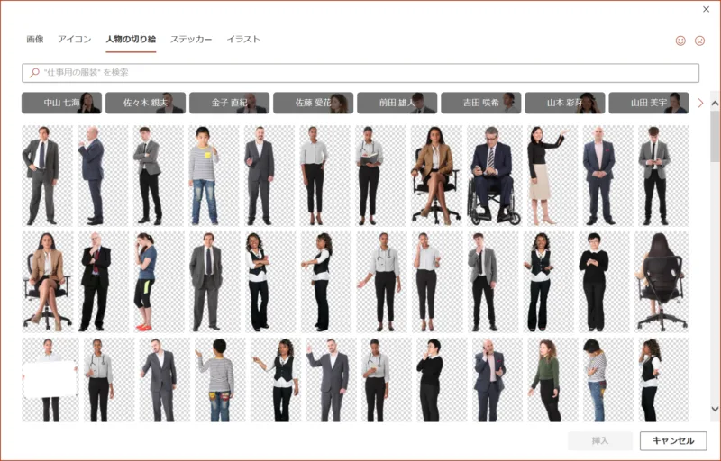Filter by 前田 雄人 person chip
The height and width of the screenshot is (461, 721).
pos(397,103)
